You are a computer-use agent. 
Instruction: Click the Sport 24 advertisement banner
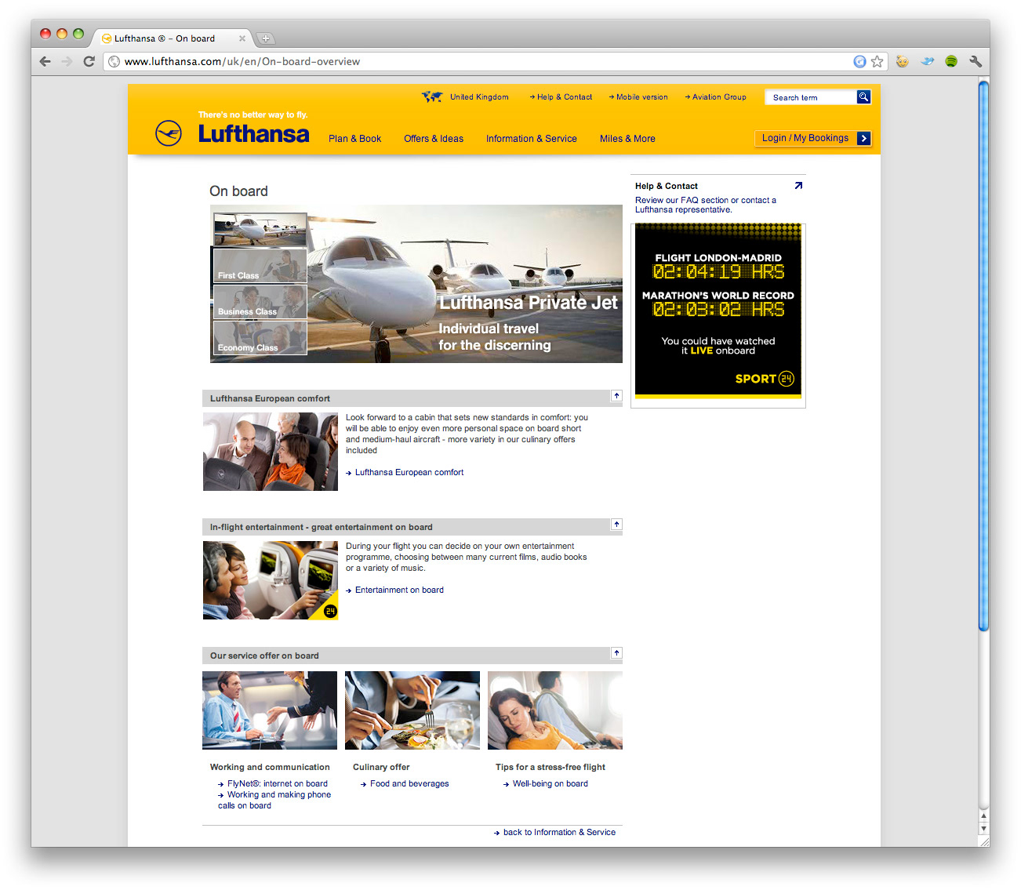718,311
